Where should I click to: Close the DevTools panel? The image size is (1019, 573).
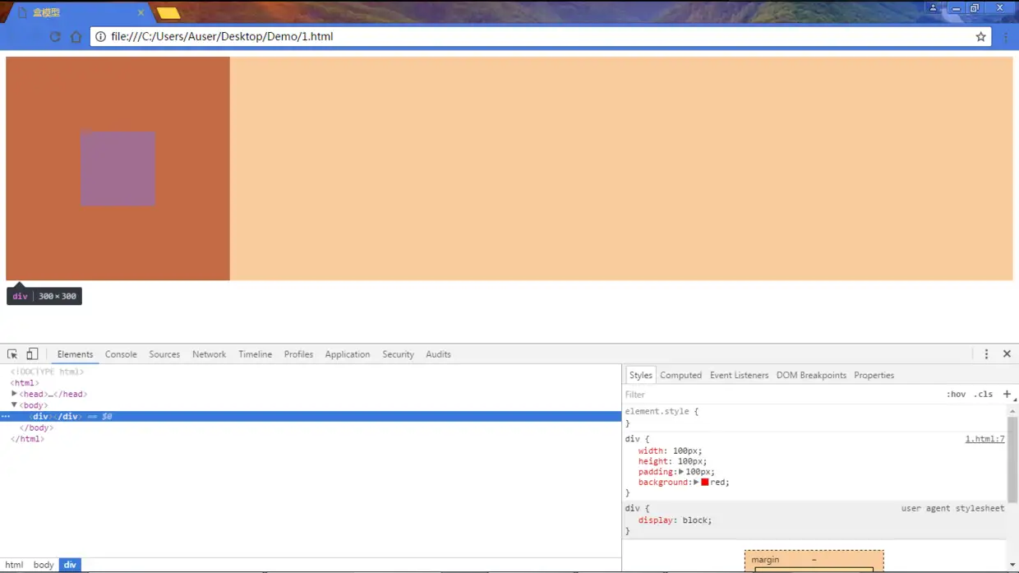[x=1007, y=354]
